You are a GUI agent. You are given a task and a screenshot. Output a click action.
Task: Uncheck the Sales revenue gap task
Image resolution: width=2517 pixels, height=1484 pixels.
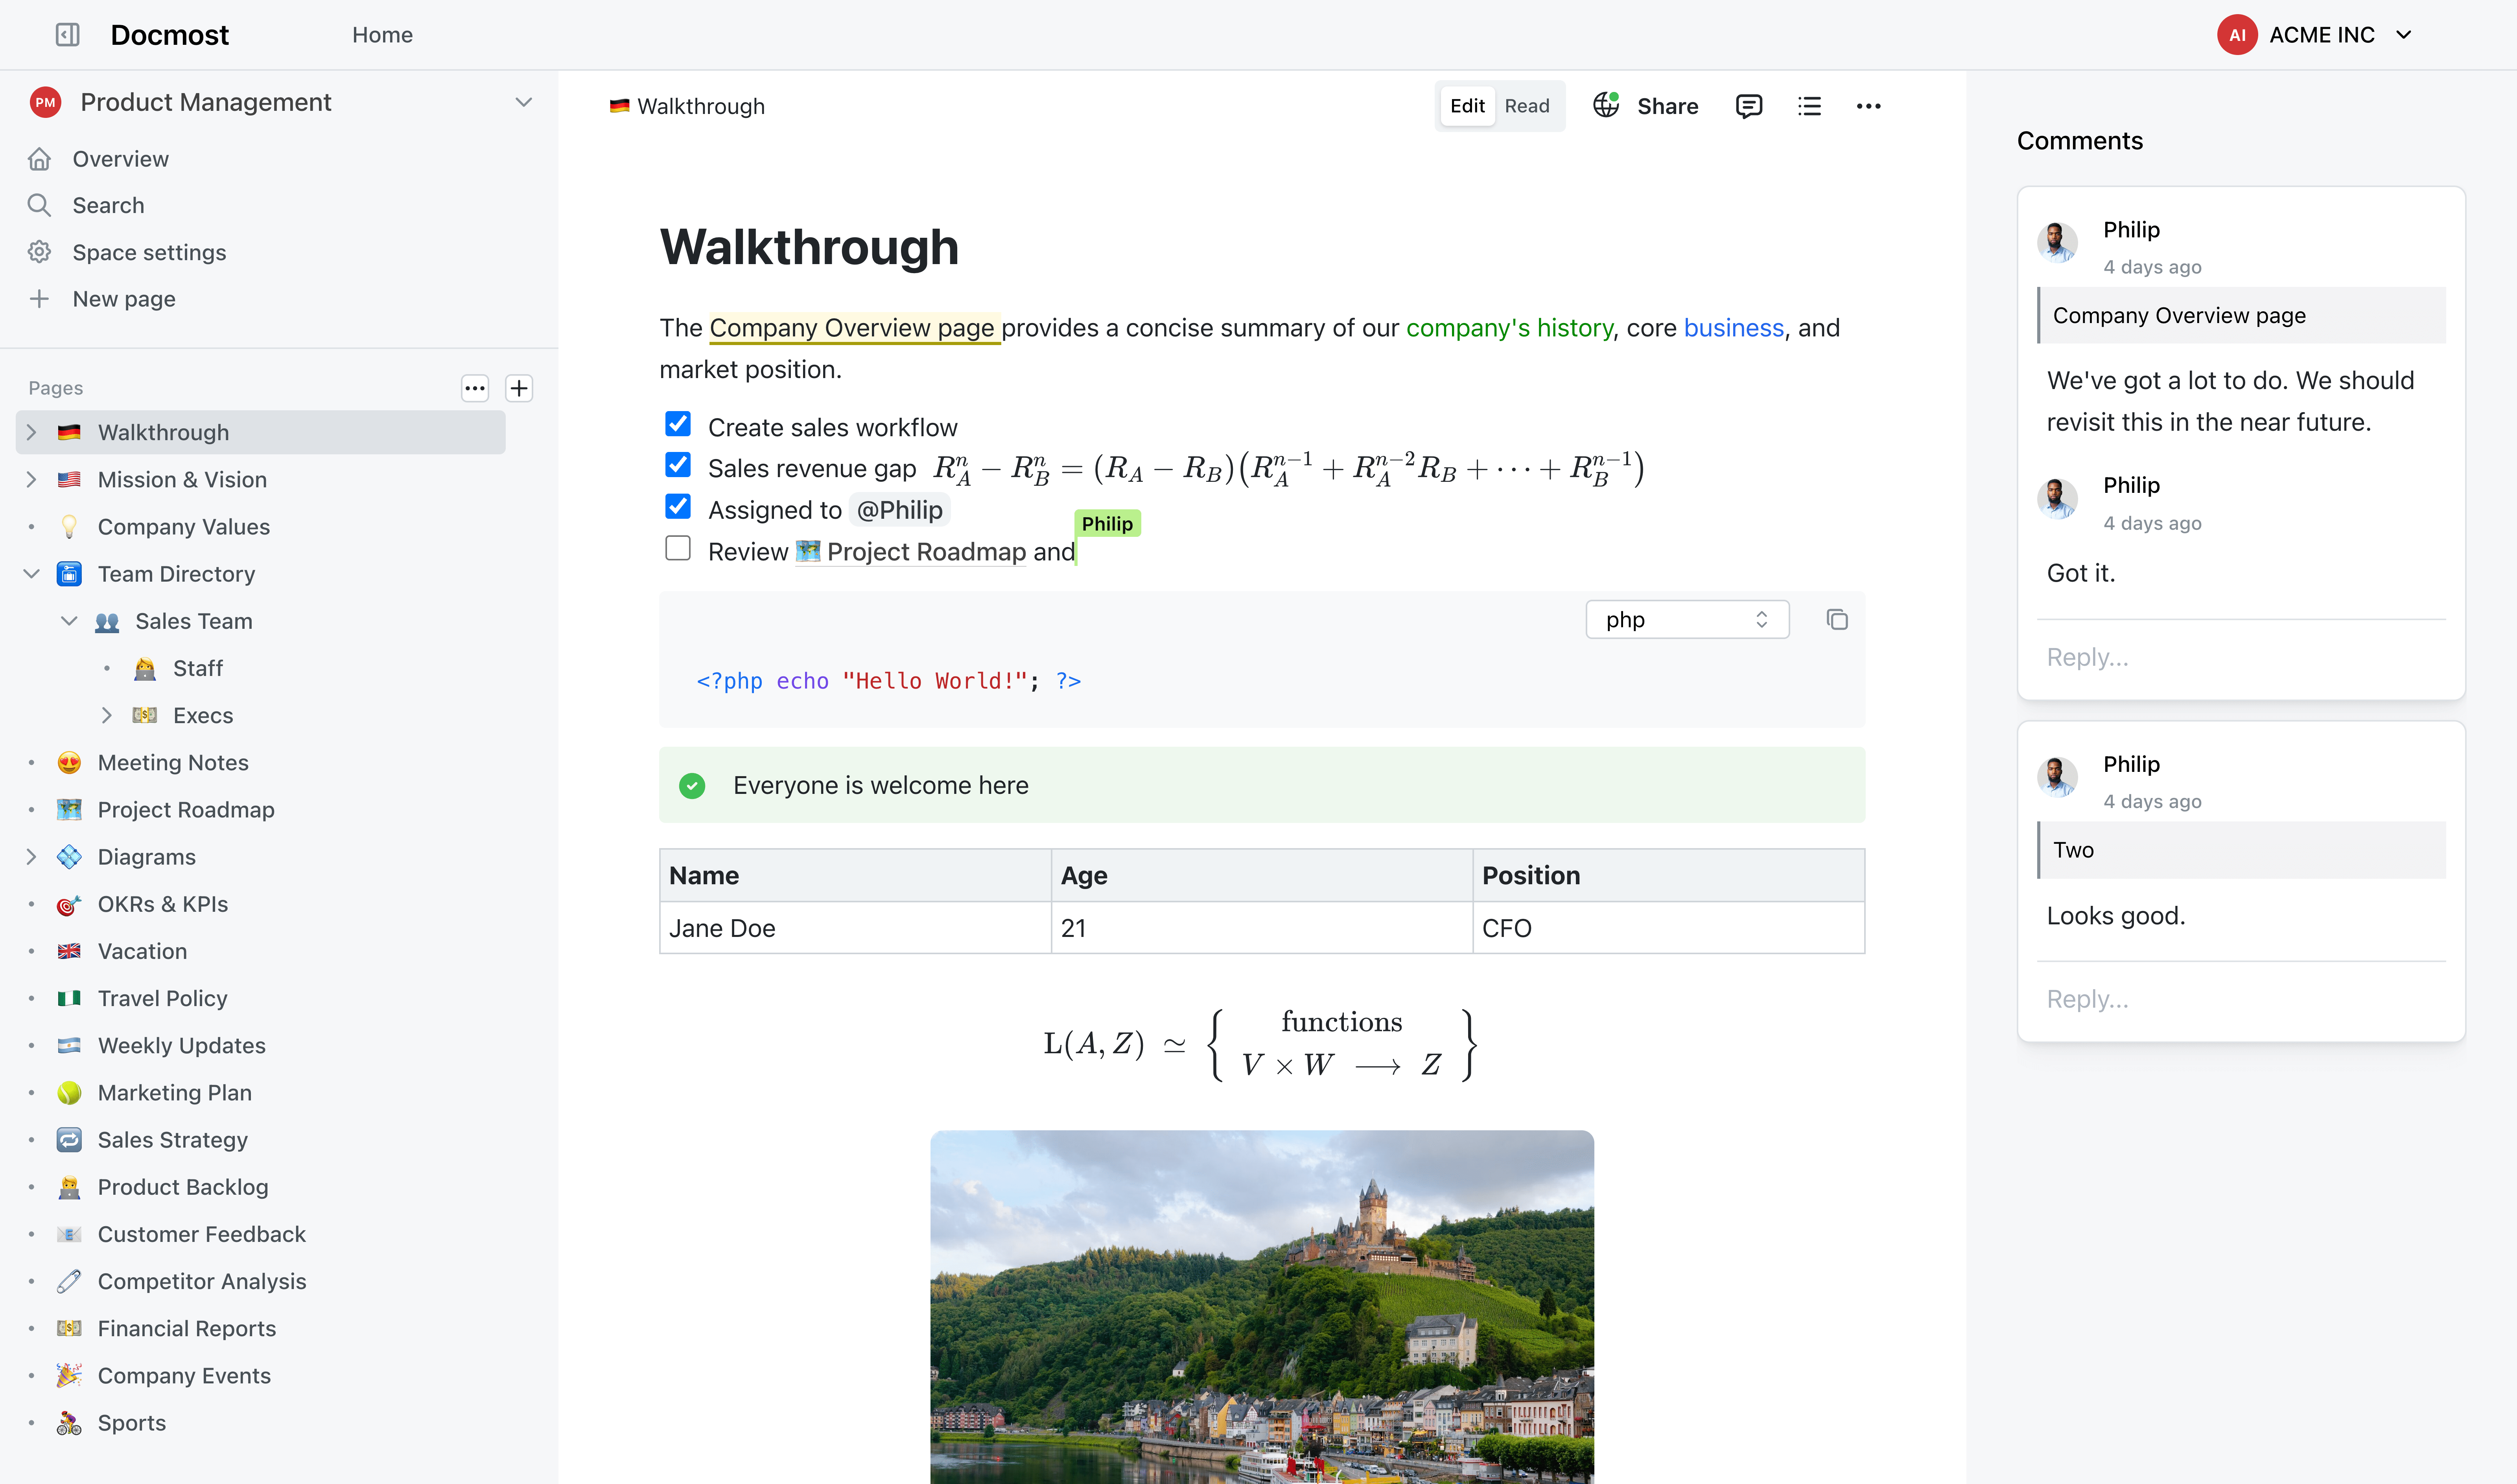click(x=678, y=465)
